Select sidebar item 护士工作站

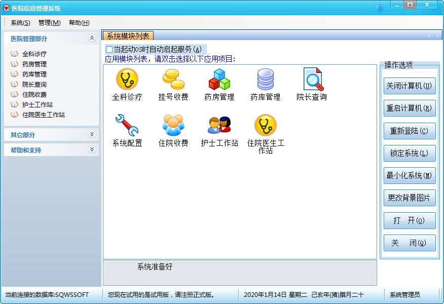click(38, 104)
